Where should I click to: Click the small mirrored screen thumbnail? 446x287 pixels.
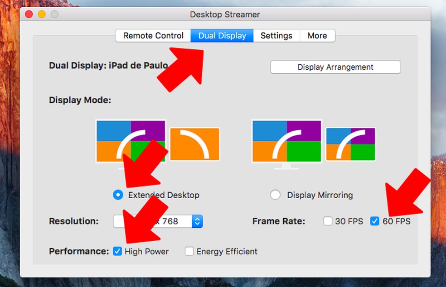pyautogui.click(x=350, y=144)
